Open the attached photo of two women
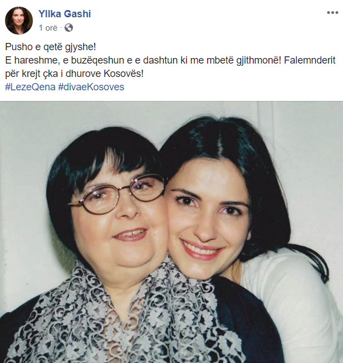The image size is (343, 363). [x=171, y=232]
